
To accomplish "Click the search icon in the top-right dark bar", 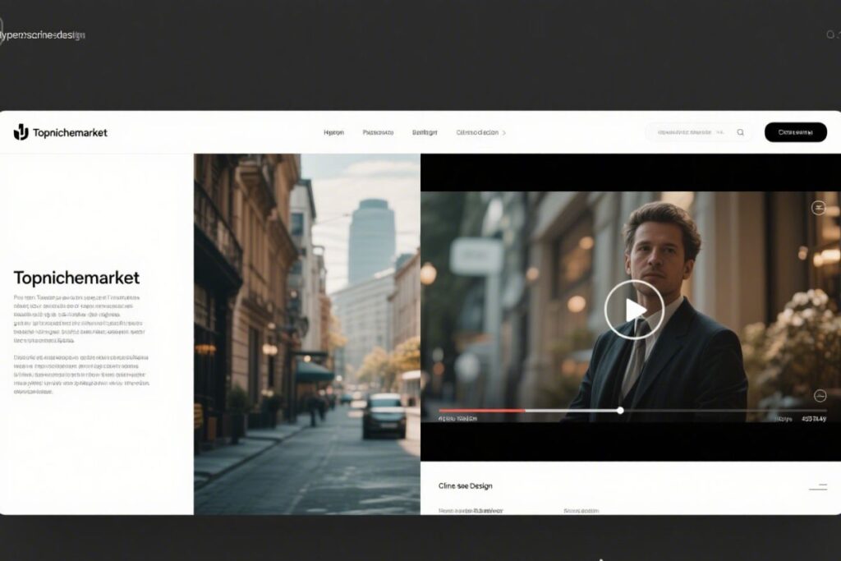I will tap(830, 34).
